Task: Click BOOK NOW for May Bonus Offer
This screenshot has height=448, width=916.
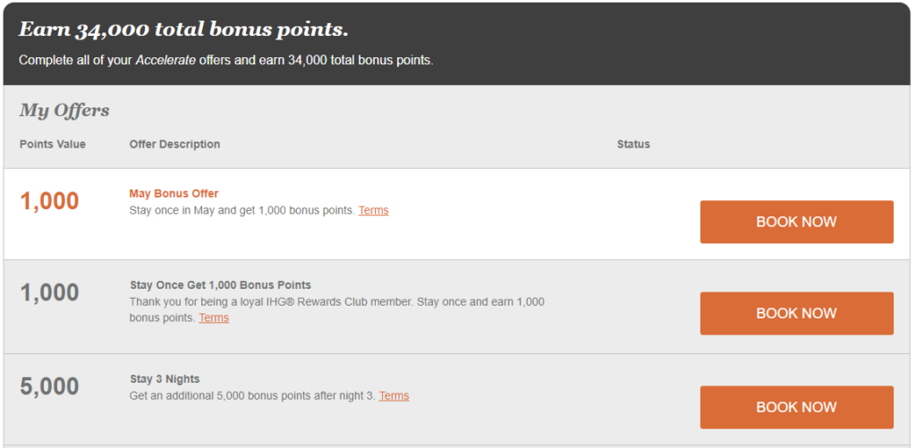Action: point(796,222)
